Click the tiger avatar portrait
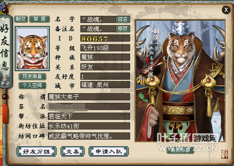This screenshot has height=166, width=234. click(32, 49)
